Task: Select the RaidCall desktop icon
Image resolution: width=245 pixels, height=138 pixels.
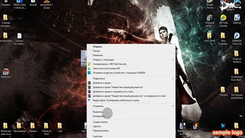Action: 237,19
